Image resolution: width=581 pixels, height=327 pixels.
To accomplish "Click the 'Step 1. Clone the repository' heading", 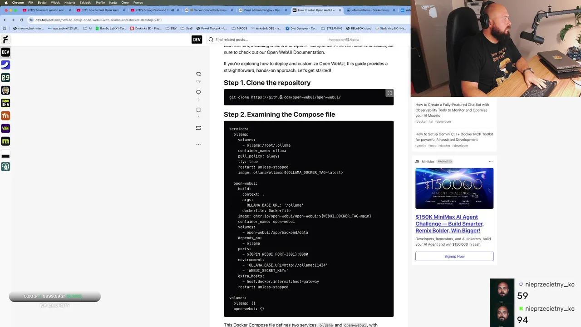I will [x=267, y=83].
